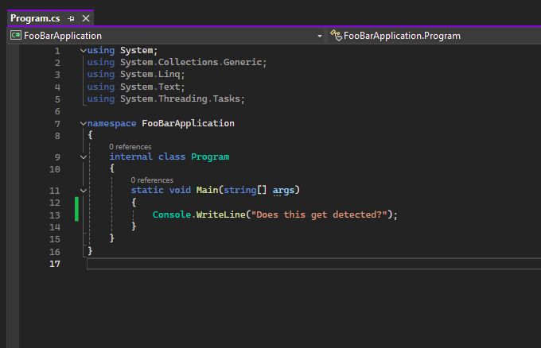The height and width of the screenshot is (348, 541).
Task: Click line number 1 in the gutter
Action: click(x=57, y=51)
